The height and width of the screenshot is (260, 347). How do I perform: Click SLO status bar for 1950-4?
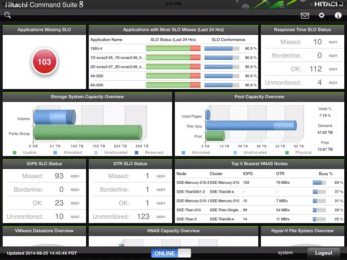coord(173,48)
